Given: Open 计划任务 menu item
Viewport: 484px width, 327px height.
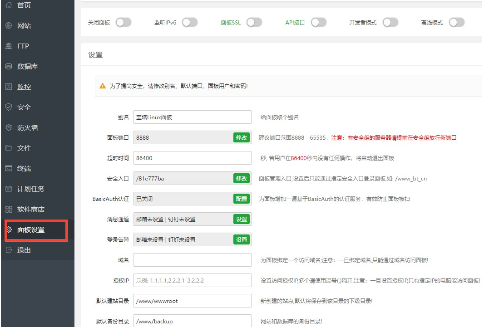Looking at the screenshot, I should (31, 189).
